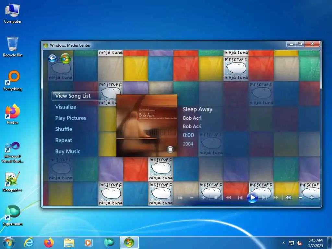
Task: Click the 2004 year text
Action: 188,144
